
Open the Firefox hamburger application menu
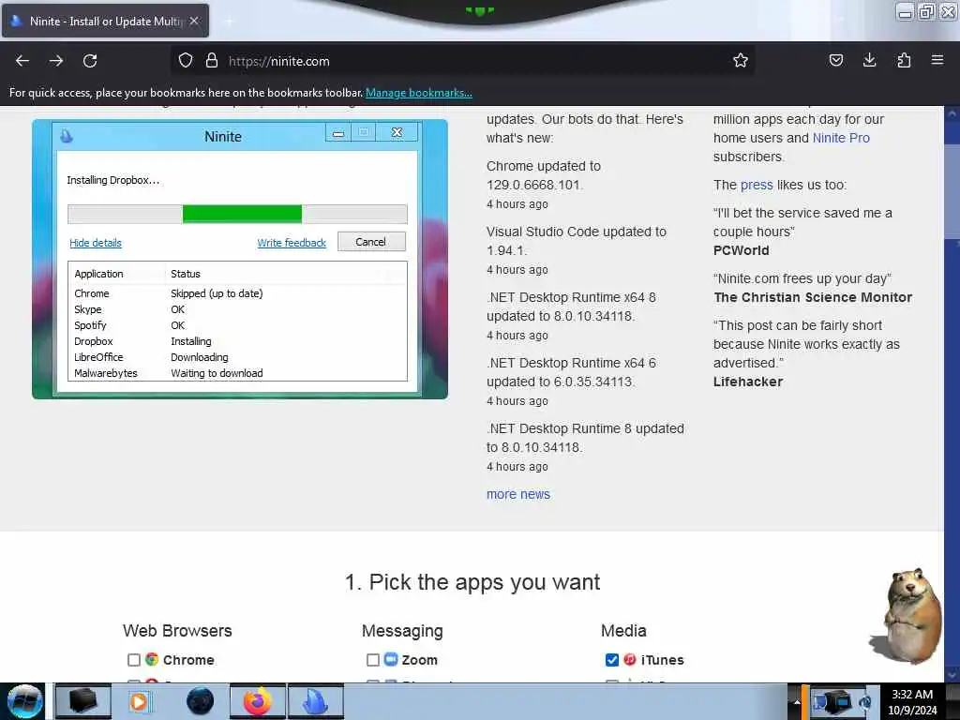(x=937, y=60)
